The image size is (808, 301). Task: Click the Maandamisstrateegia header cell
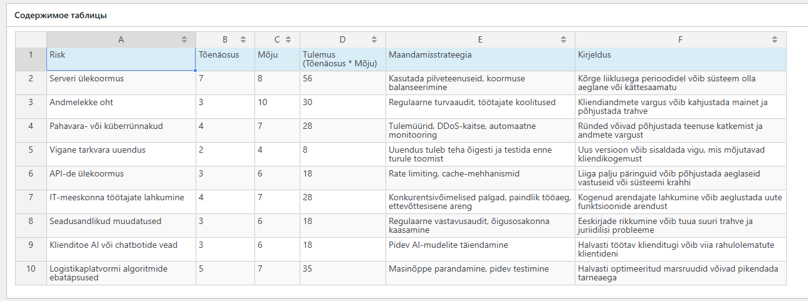(480, 59)
